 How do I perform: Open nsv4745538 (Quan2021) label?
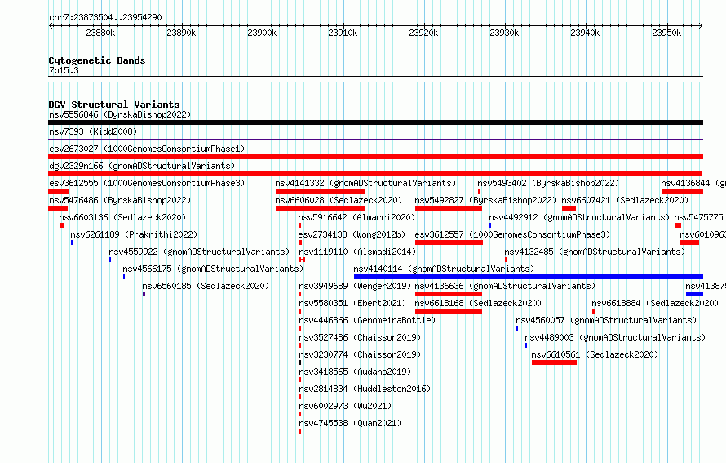(350, 423)
